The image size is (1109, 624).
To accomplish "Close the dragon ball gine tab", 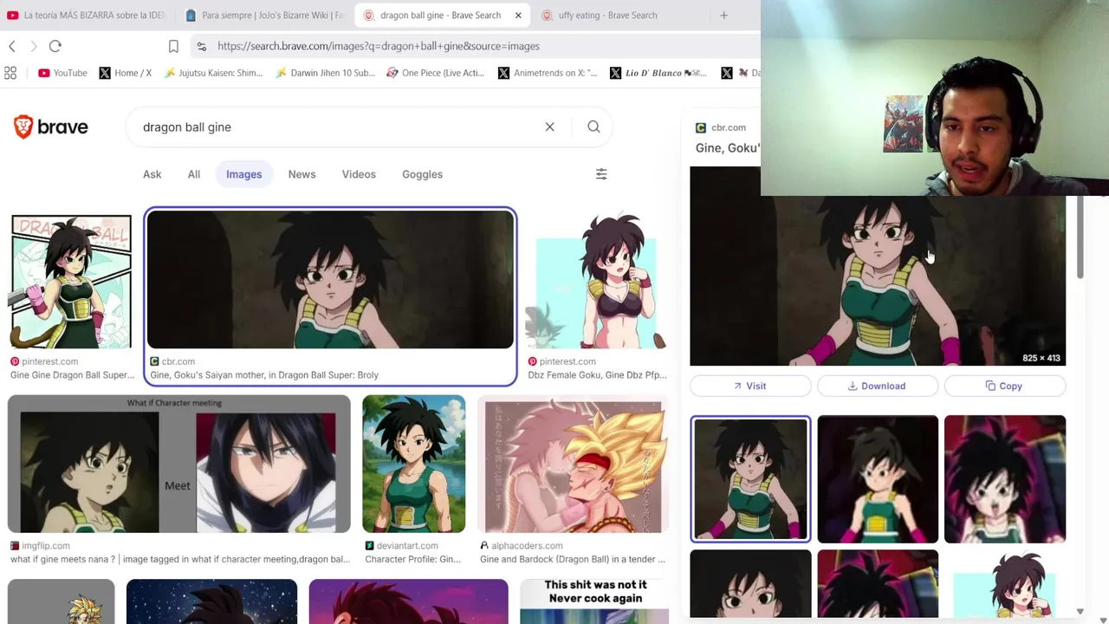I will pyautogui.click(x=518, y=15).
